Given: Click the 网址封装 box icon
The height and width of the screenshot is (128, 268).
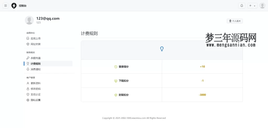Looking at the screenshot, I should tap(28, 44).
